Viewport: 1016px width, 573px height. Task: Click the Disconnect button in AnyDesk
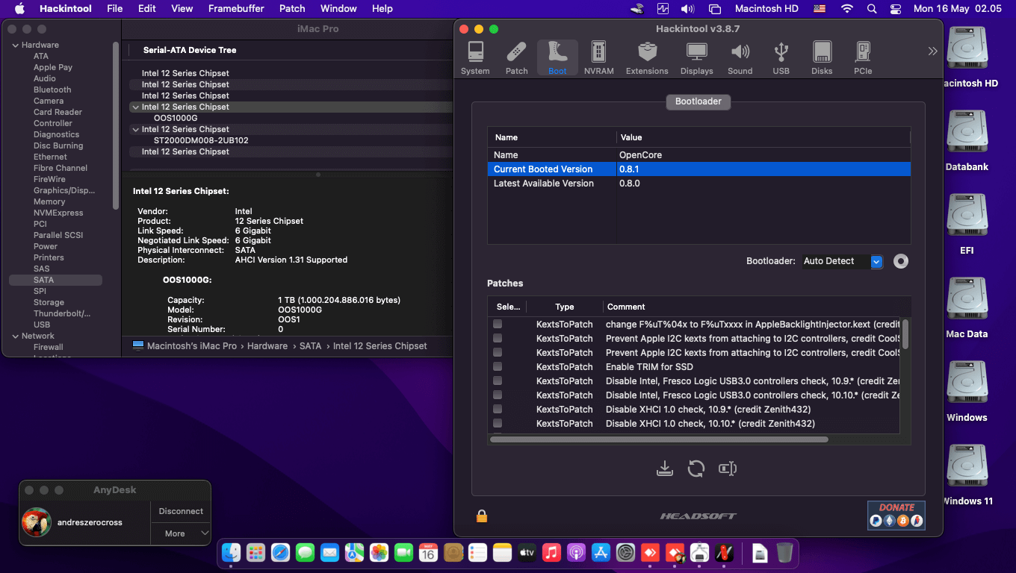click(181, 511)
